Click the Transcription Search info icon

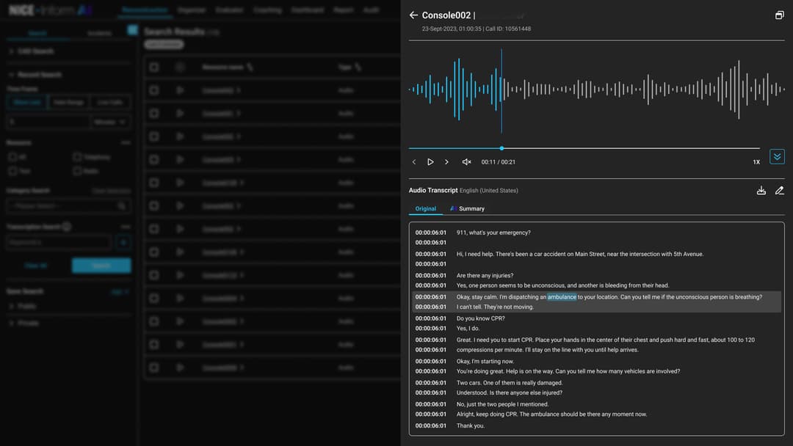pos(66,227)
